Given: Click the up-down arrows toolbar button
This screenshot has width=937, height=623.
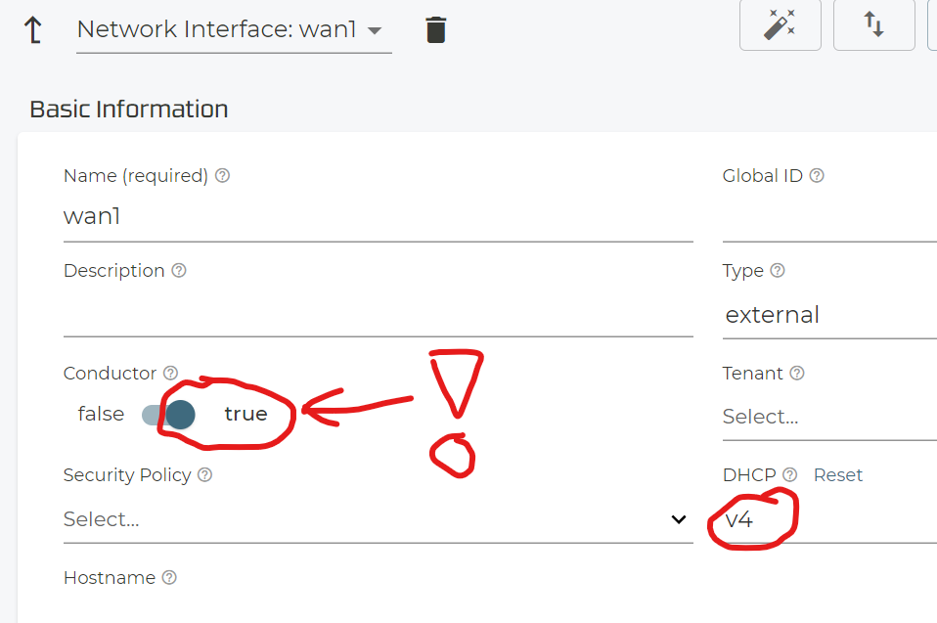Looking at the screenshot, I should (x=873, y=25).
